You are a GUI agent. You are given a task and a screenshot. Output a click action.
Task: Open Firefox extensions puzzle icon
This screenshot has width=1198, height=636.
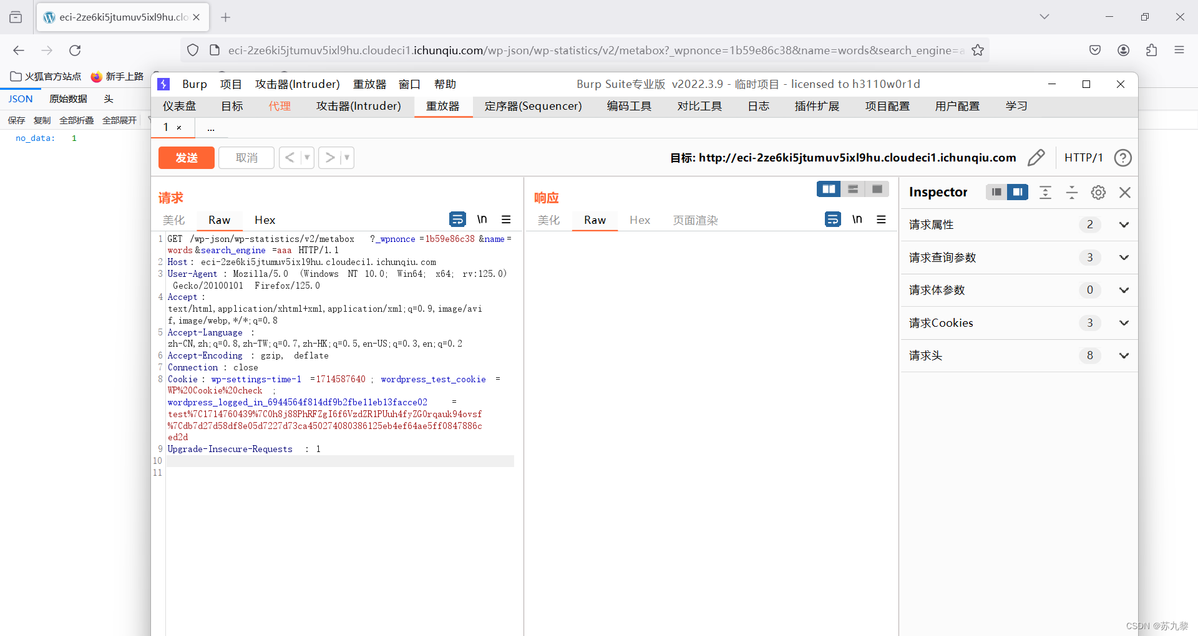pyautogui.click(x=1152, y=51)
